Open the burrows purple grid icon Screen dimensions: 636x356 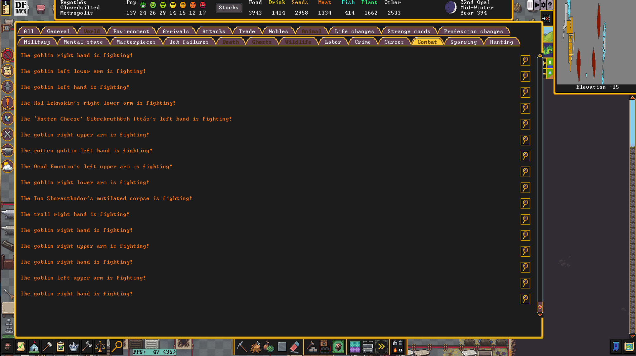point(355,347)
